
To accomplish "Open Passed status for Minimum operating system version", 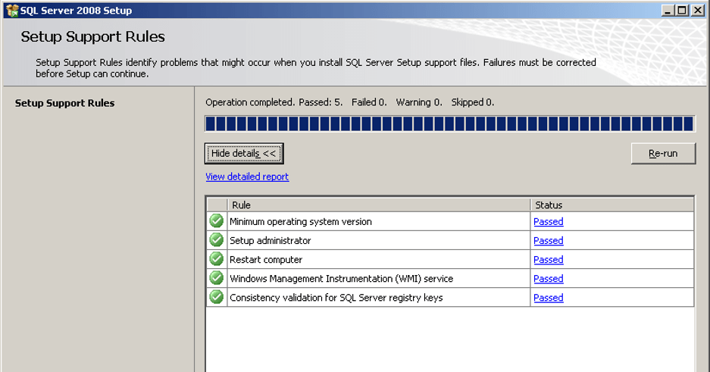I will tap(549, 222).
